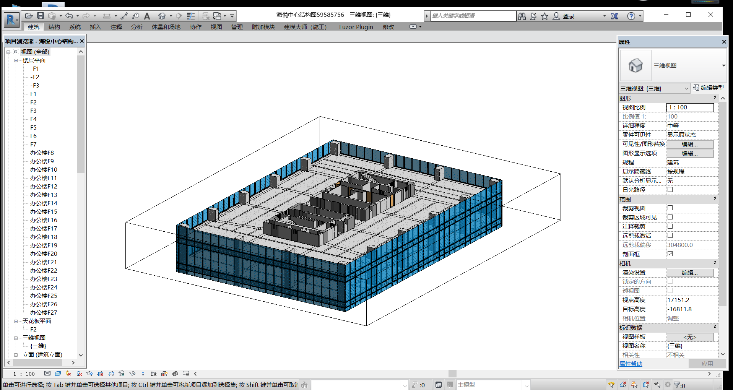Uncheck the 剖面框 checkbox

[x=670, y=254]
